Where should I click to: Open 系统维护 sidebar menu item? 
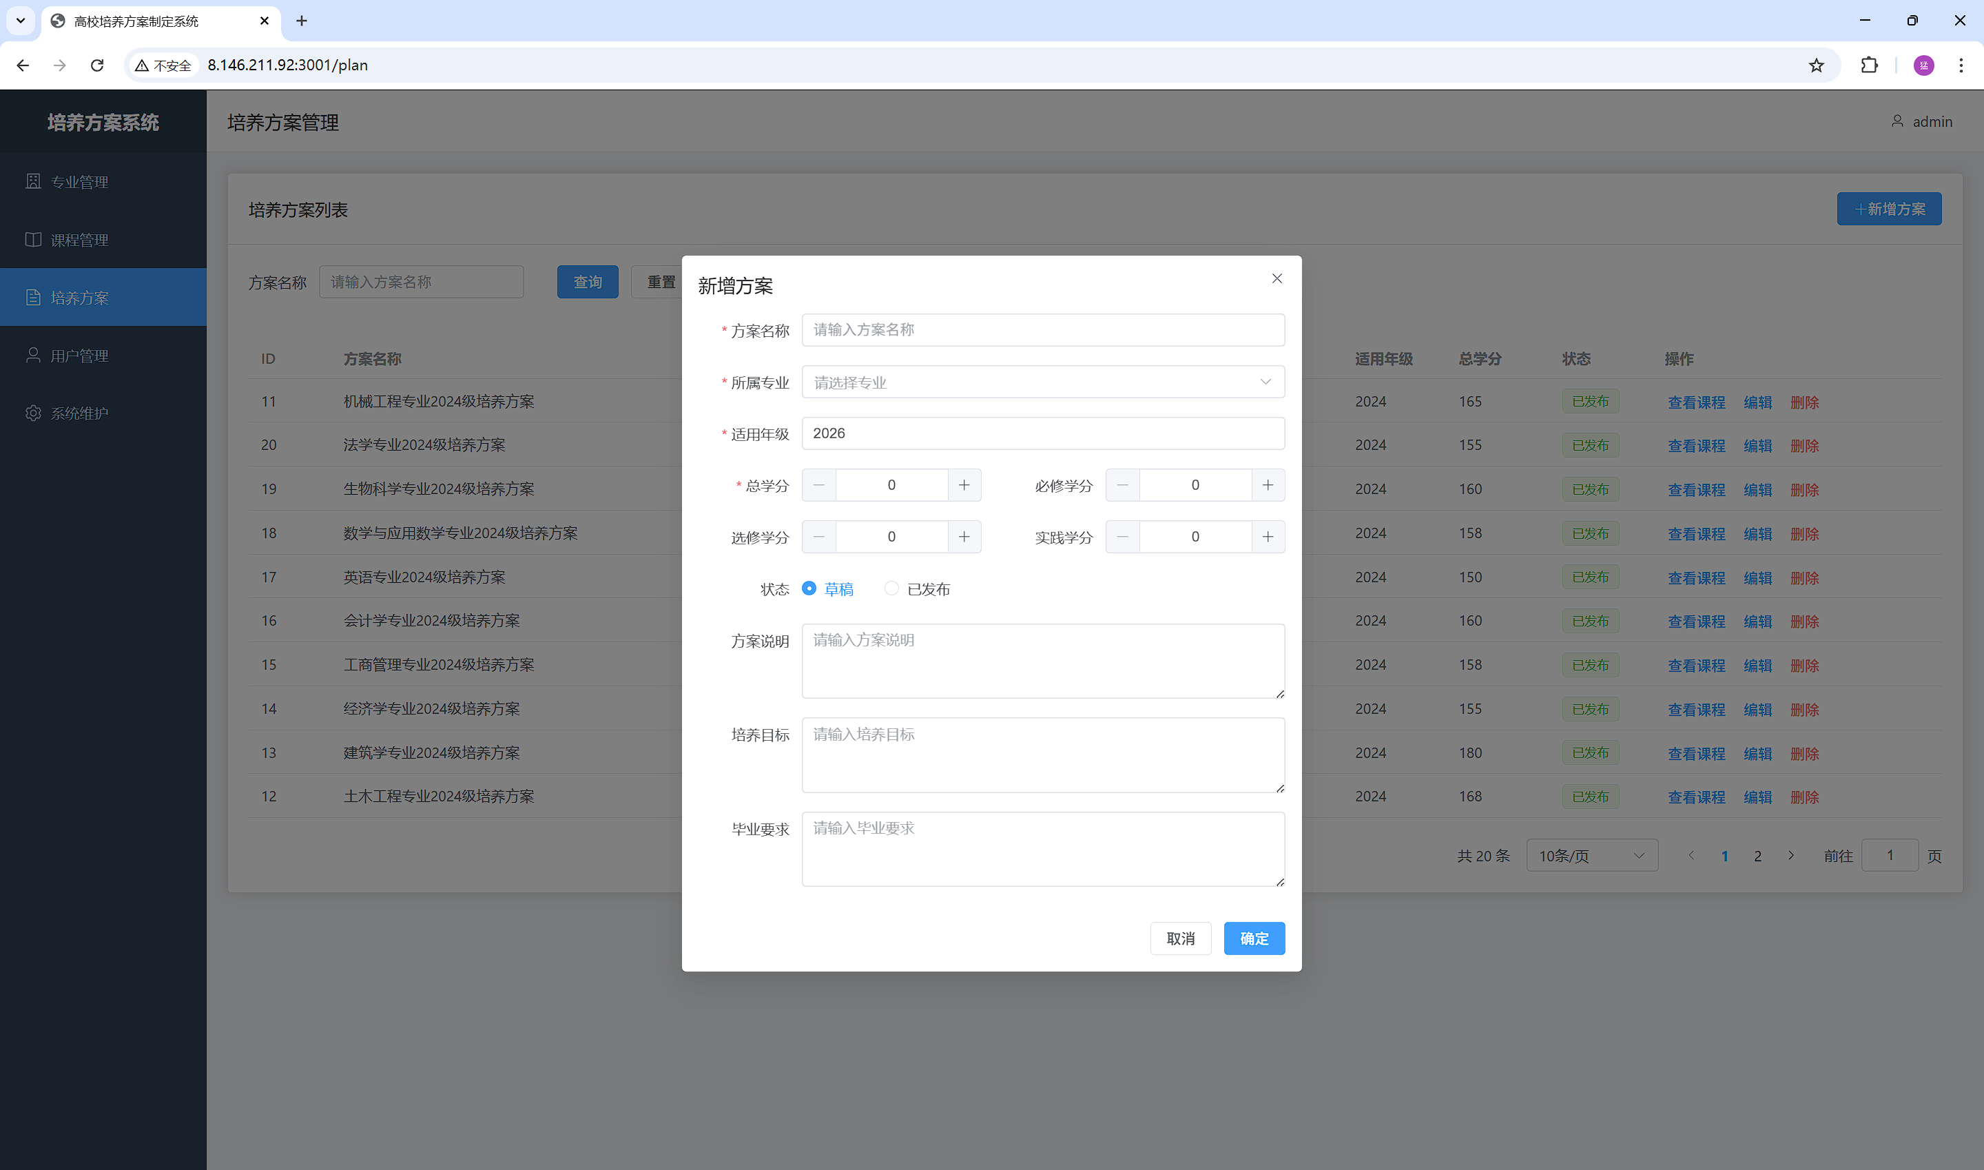[79, 413]
